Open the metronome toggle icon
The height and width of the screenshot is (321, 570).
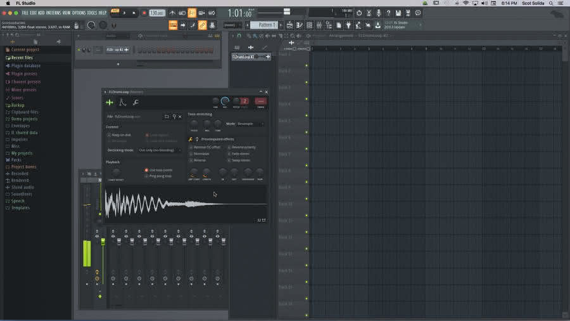pos(172,13)
